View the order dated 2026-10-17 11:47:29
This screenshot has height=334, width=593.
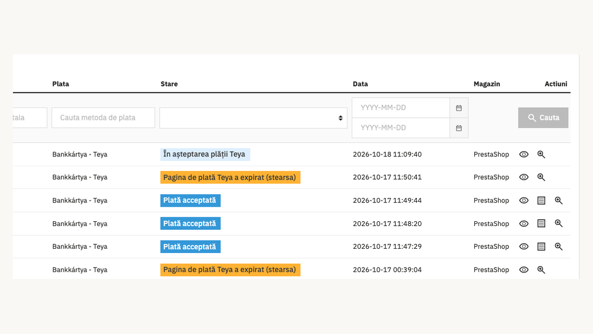click(x=524, y=247)
